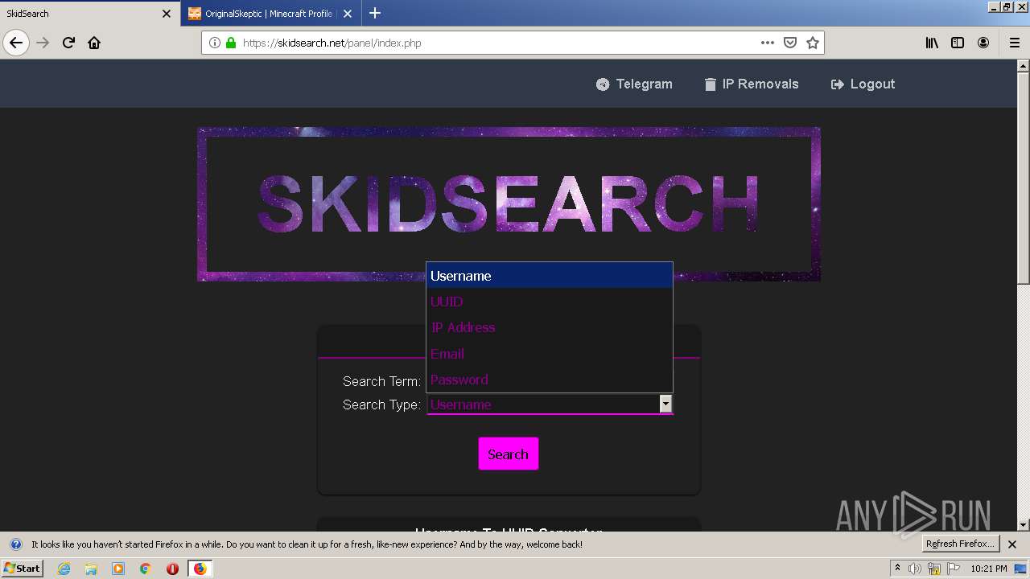
Task: Collapse the Search Type dropdown arrow
Action: tap(665, 404)
